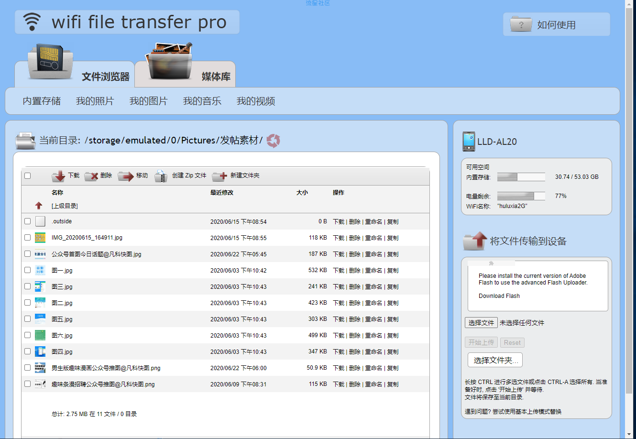Viewport: 636px width, 439px height.
Task: Click the 大小 column header
Action: pos(302,192)
